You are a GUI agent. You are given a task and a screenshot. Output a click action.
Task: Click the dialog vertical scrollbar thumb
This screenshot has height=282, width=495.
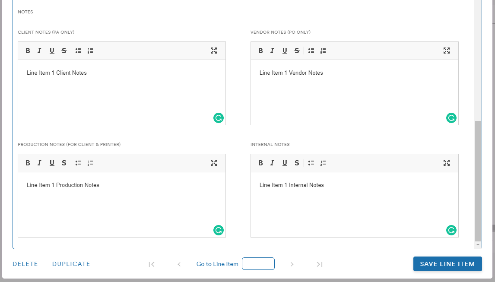coord(478,181)
